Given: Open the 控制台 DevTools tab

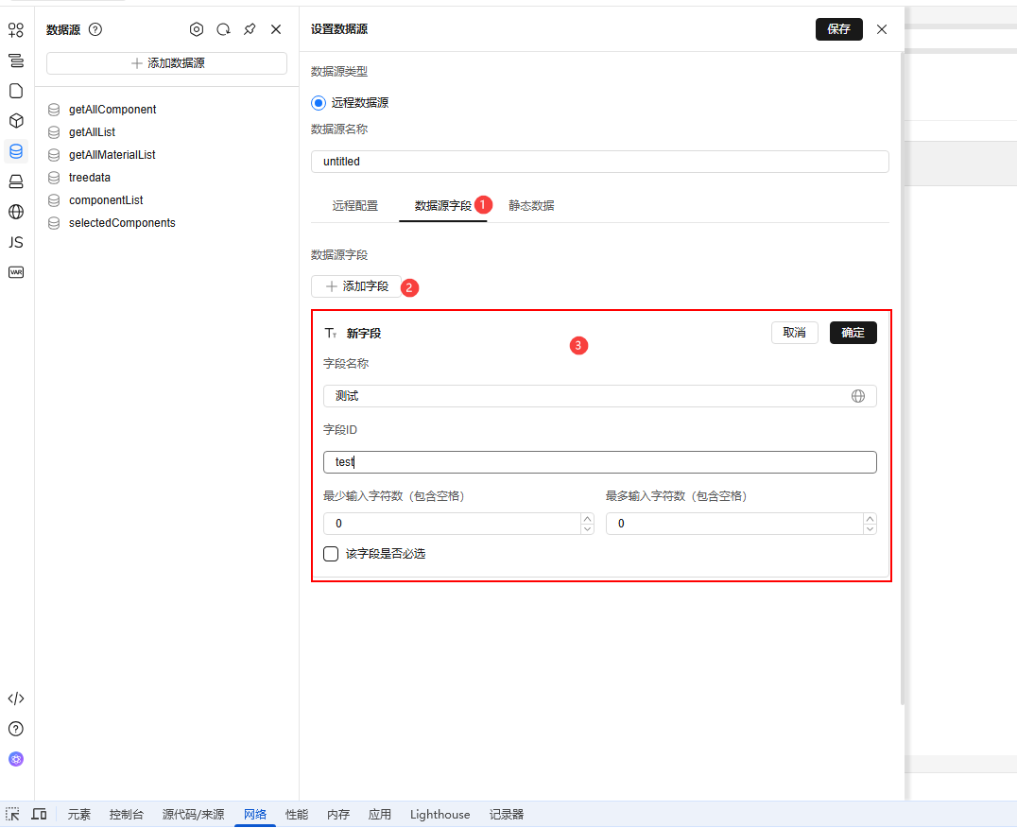Looking at the screenshot, I should [x=127, y=814].
